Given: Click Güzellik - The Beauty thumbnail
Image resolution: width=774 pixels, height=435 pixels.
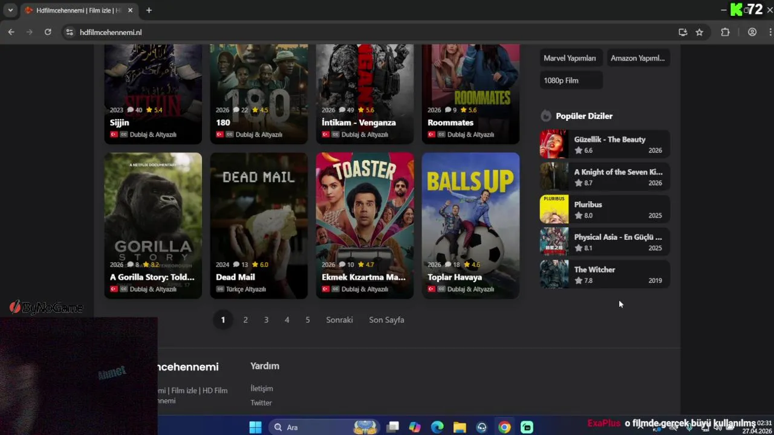Looking at the screenshot, I should tap(554, 144).
